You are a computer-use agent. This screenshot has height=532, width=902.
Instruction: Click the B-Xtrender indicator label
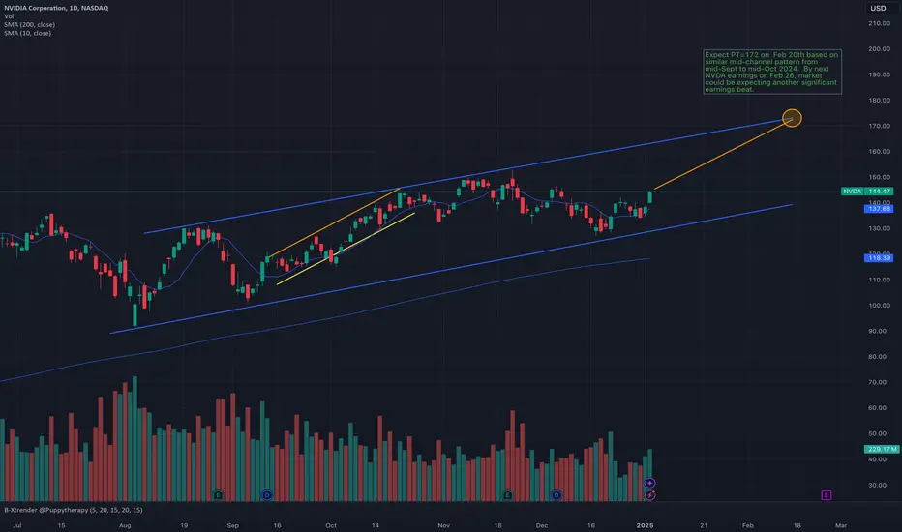pyautogui.click(x=73, y=510)
